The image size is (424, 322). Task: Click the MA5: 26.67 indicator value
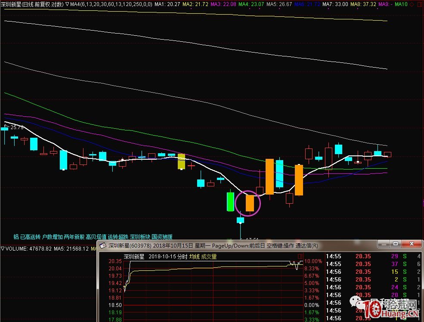coord(279,4)
